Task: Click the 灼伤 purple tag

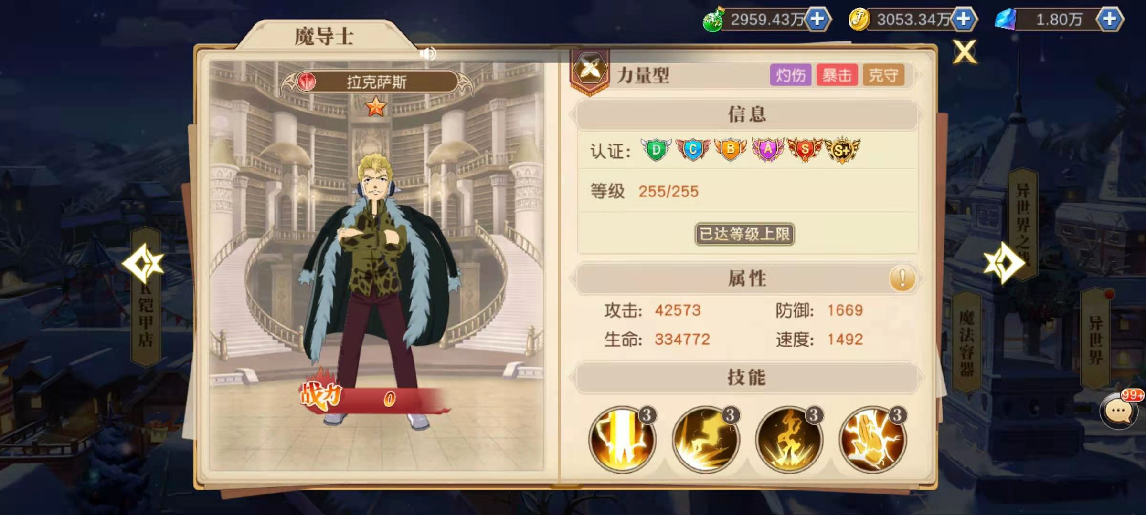Action: [x=791, y=75]
